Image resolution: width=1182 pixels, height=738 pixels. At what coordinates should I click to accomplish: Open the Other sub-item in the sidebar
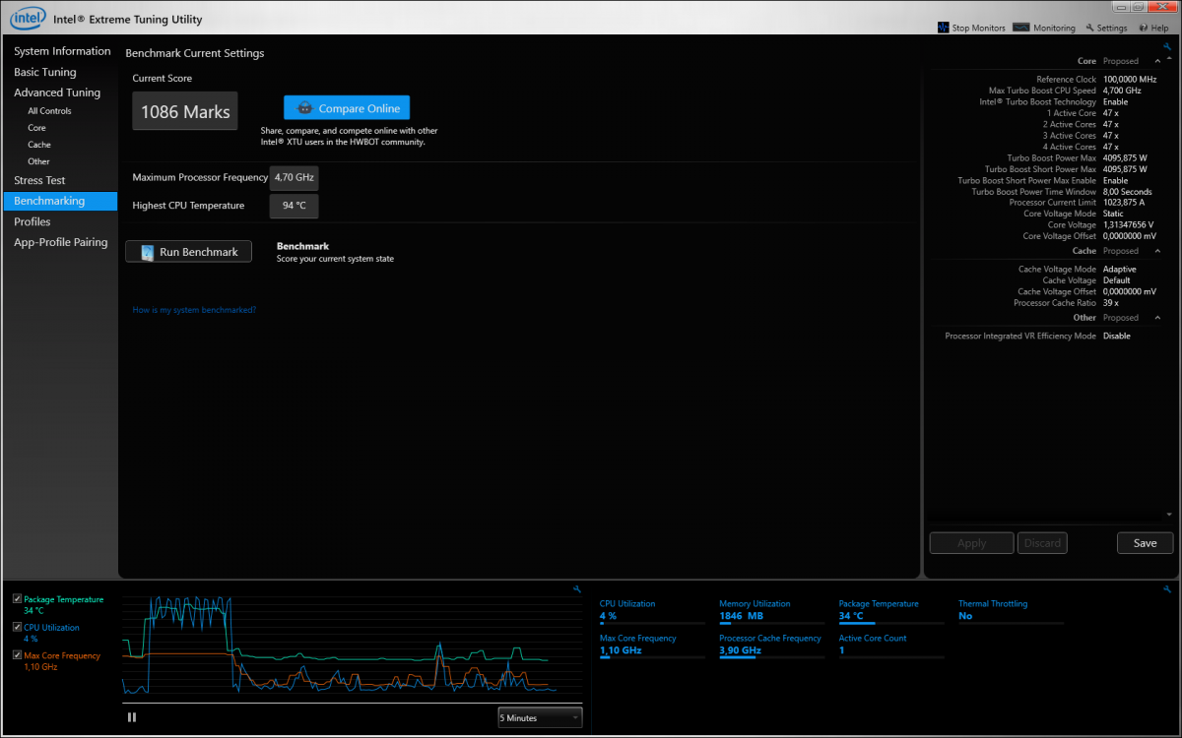click(x=38, y=161)
